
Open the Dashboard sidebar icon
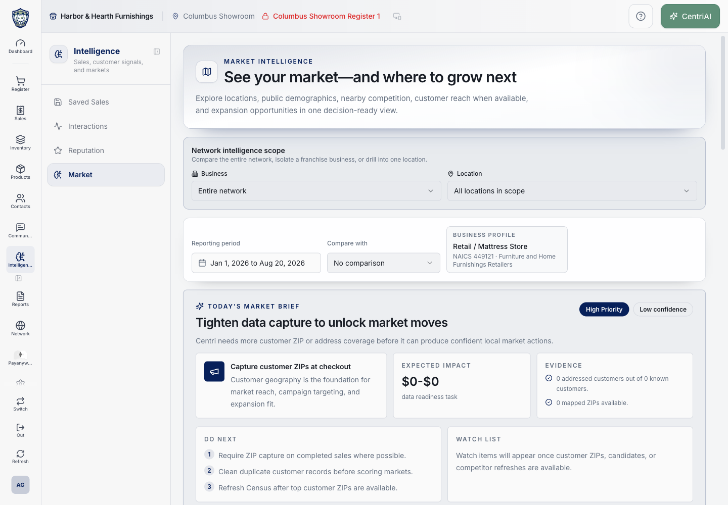tap(20, 46)
